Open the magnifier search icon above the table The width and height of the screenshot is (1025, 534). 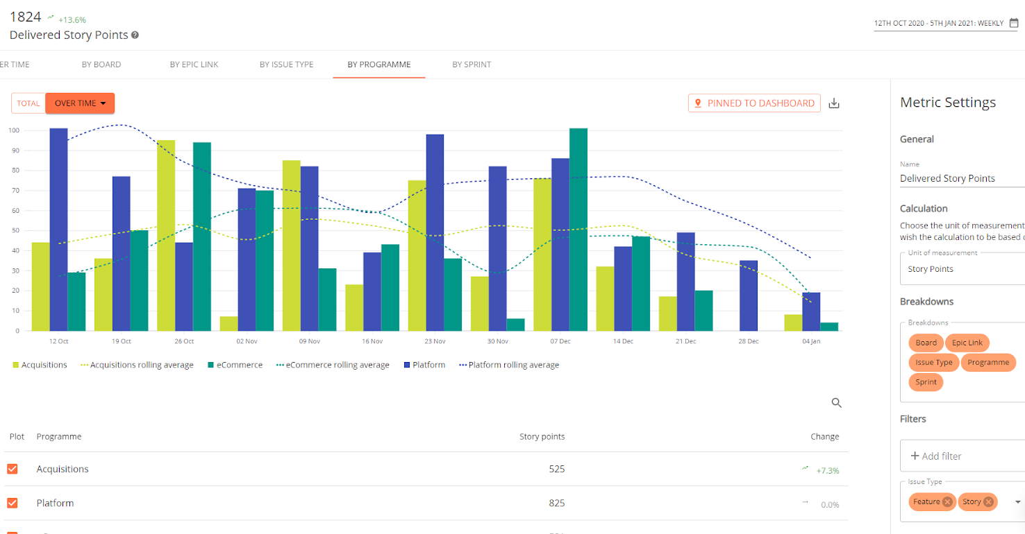click(x=836, y=402)
